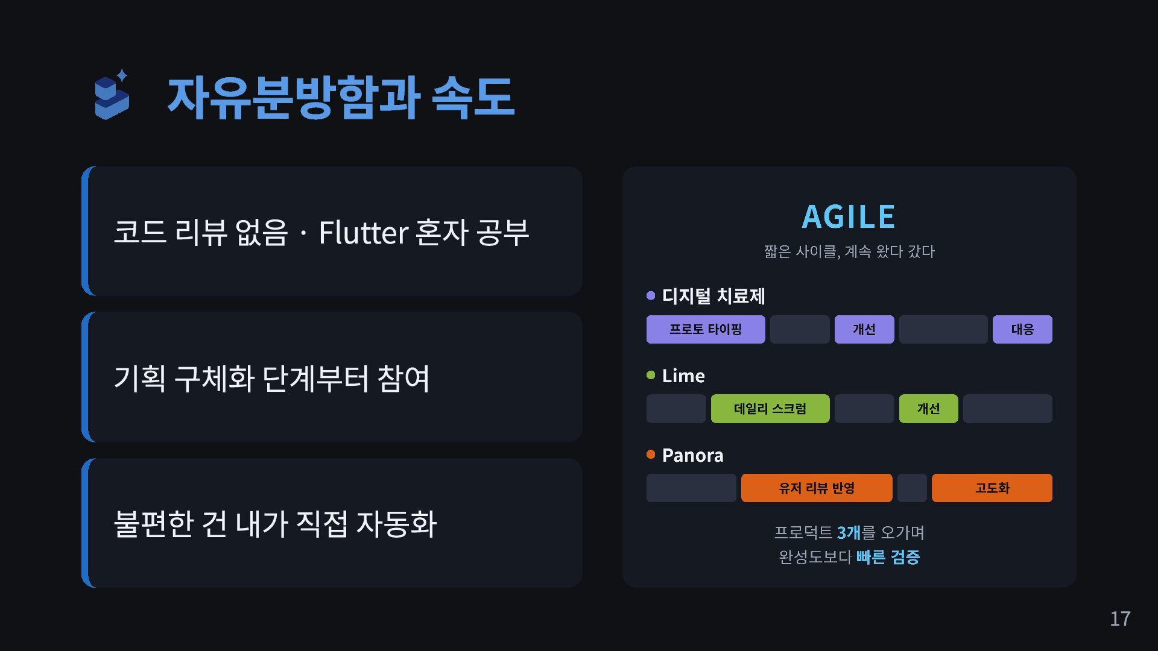The width and height of the screenshot is (1158, 651).
Task: Click the orange dot beside Panora
Action: [x=651, y=454]
